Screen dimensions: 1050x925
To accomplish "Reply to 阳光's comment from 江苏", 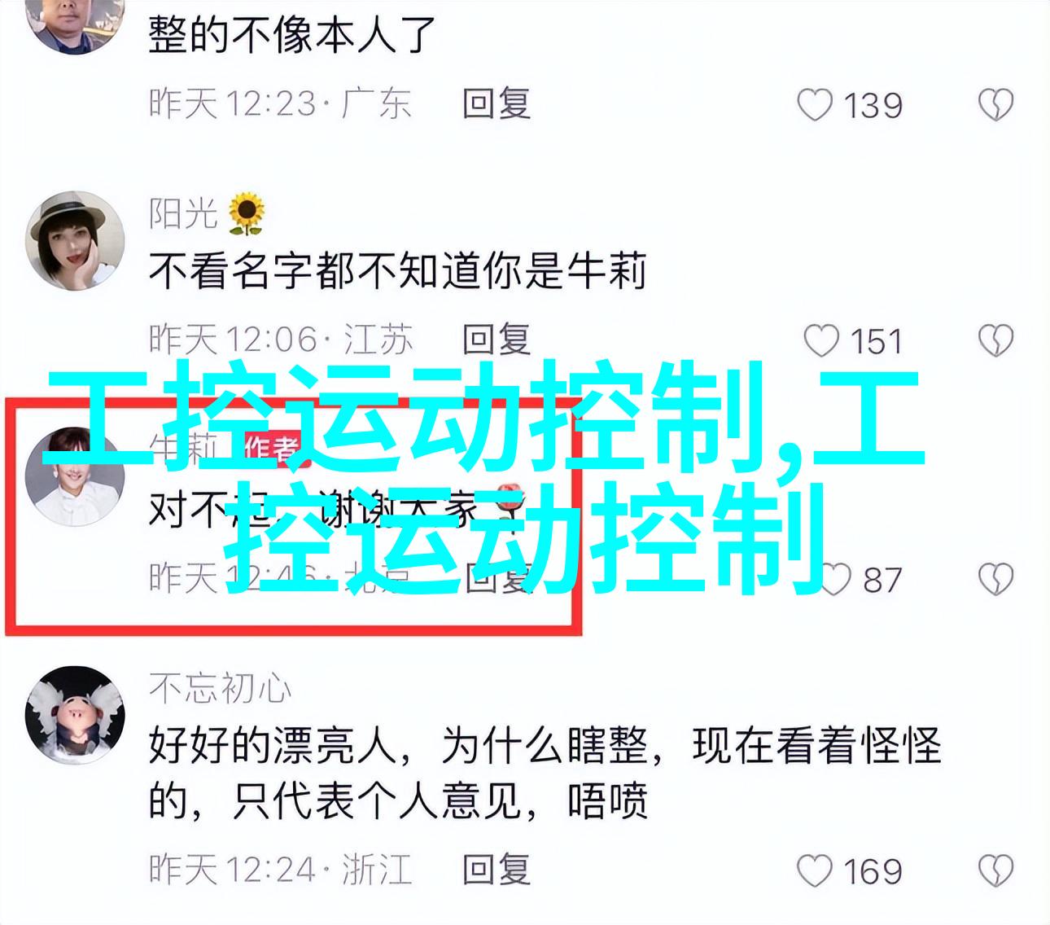I will (x=497, y=340).
